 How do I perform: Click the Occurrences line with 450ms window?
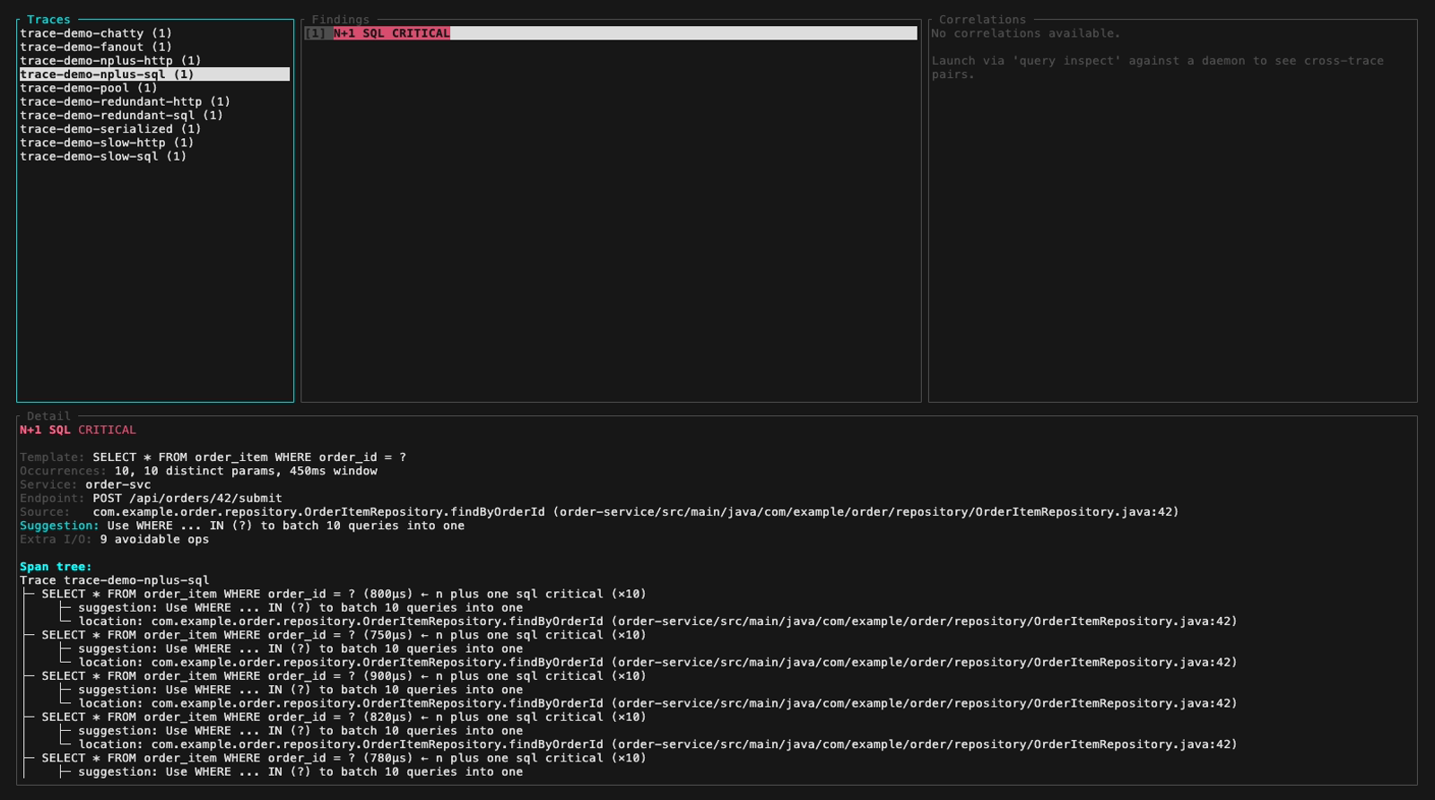tap(198, 471)
